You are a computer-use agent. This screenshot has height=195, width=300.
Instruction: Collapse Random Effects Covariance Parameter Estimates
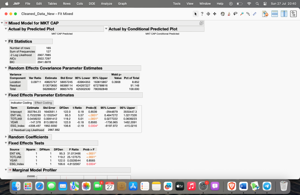(x=6, y=68)
